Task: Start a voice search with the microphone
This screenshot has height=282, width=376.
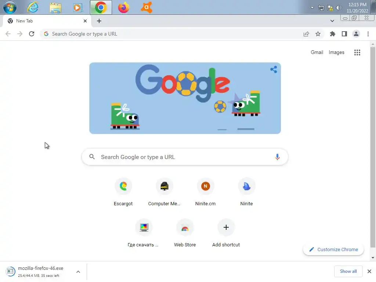Action: [x=277, y=157]
